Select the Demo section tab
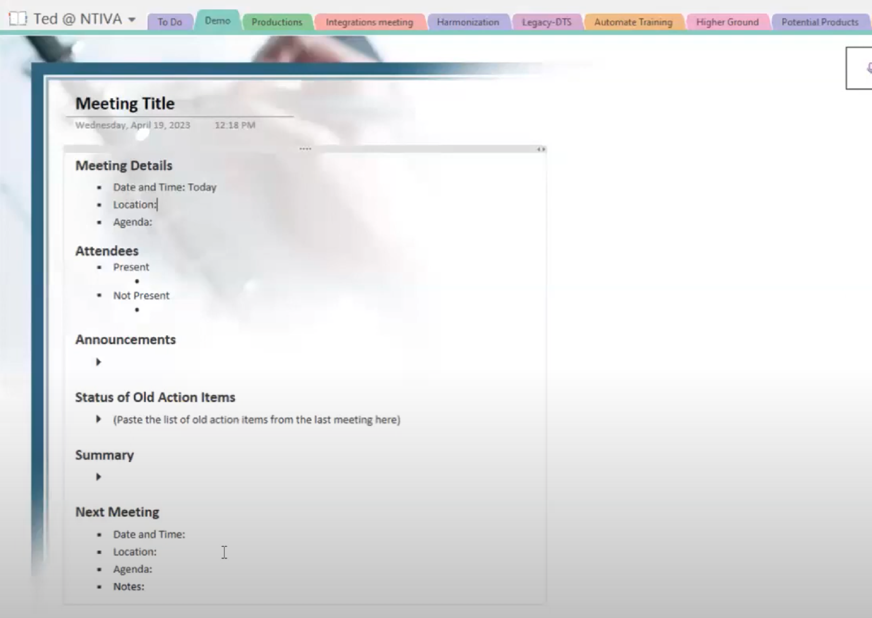This screenshot has width=872, height=618. pyautogui.click(x=217, y=21)
